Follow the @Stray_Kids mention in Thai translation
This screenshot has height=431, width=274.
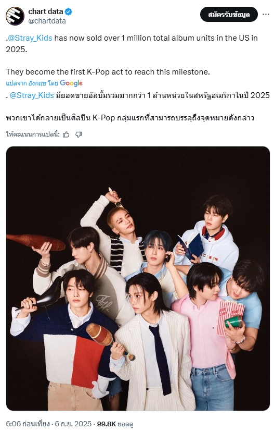(32, 95)
